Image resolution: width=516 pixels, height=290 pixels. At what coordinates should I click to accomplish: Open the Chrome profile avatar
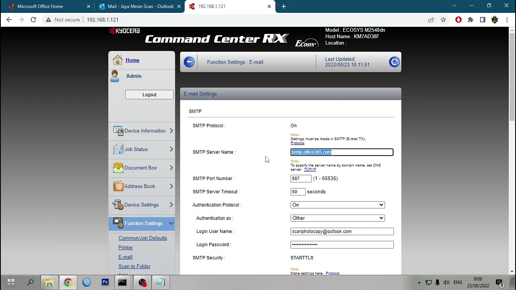point(495,20)
